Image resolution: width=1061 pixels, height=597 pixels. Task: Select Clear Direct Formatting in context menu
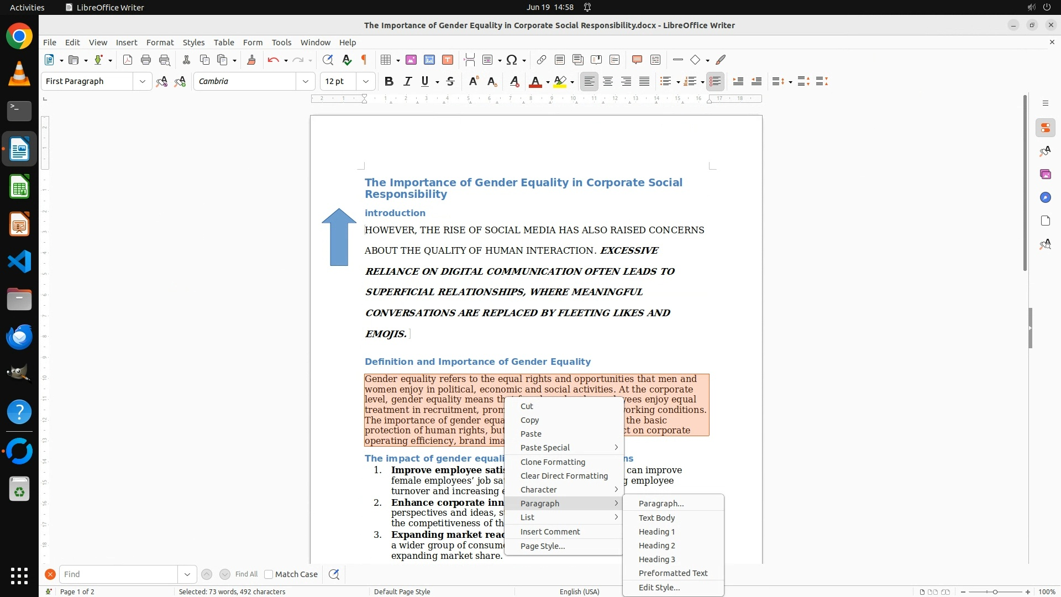tap(564, 476)
